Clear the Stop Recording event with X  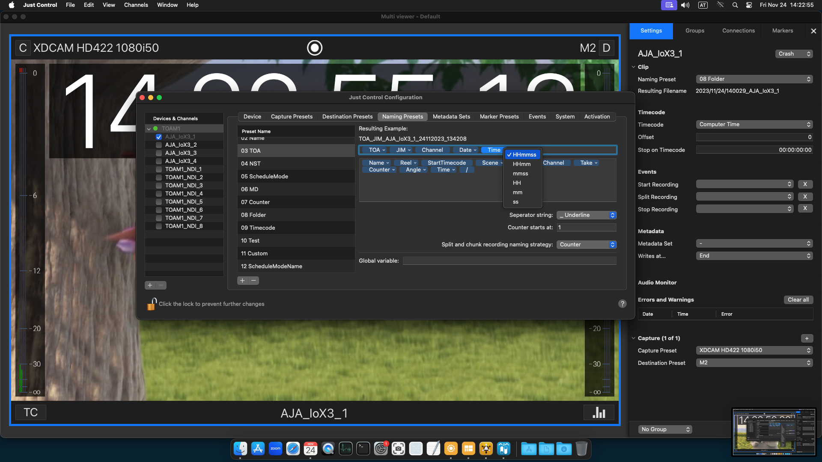805,209
